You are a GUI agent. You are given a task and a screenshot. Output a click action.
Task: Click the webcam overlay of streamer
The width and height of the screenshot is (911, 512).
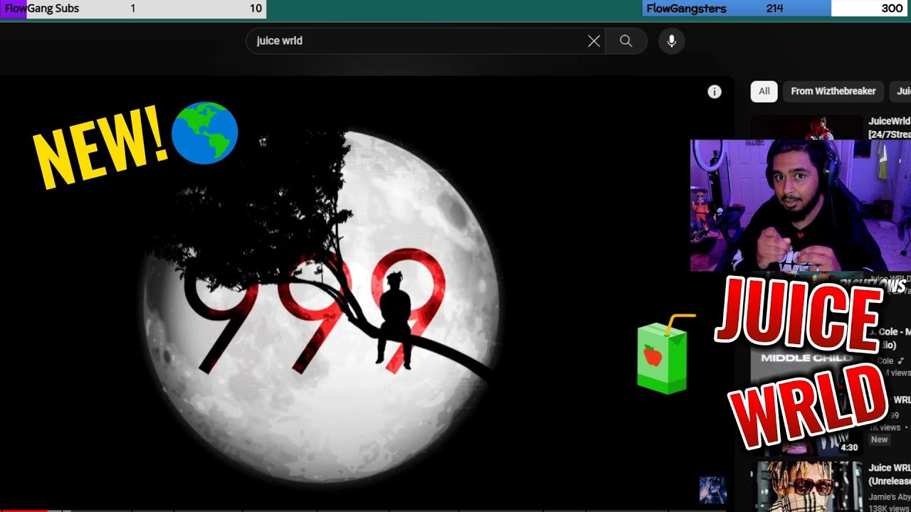pyautogui.click(x=801, y=206)
